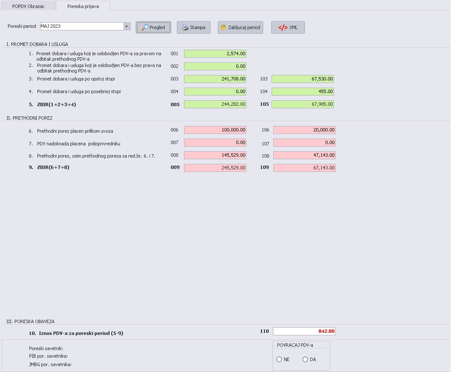
Task: Click field 005 total 244,282.00
Action: coord(215,104)
